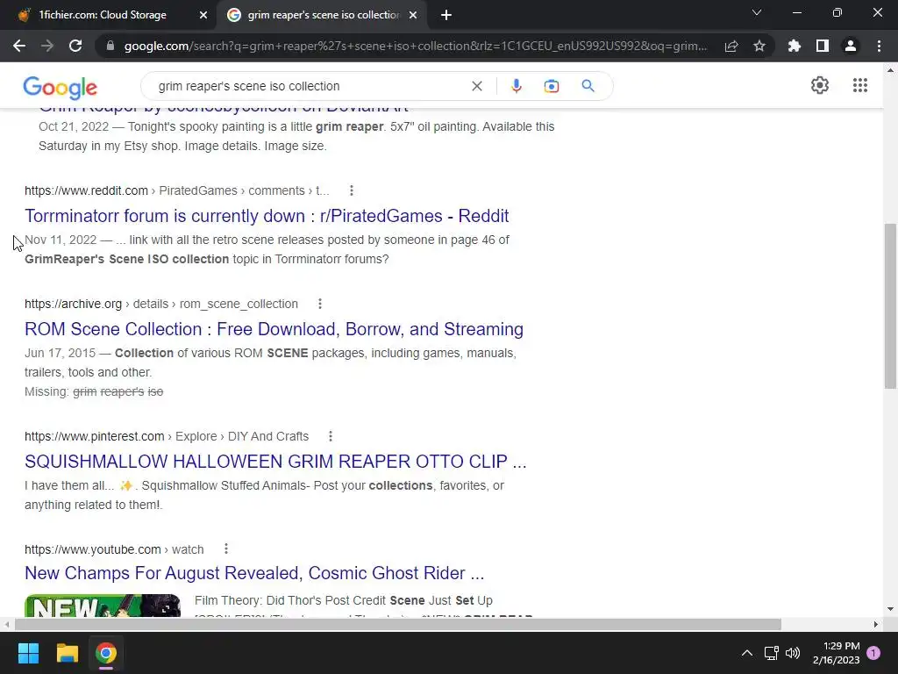The height and width of the screenshot is (674, 898).
Task: Submit search with magnifier icon
Action: [x=588, y=86]
